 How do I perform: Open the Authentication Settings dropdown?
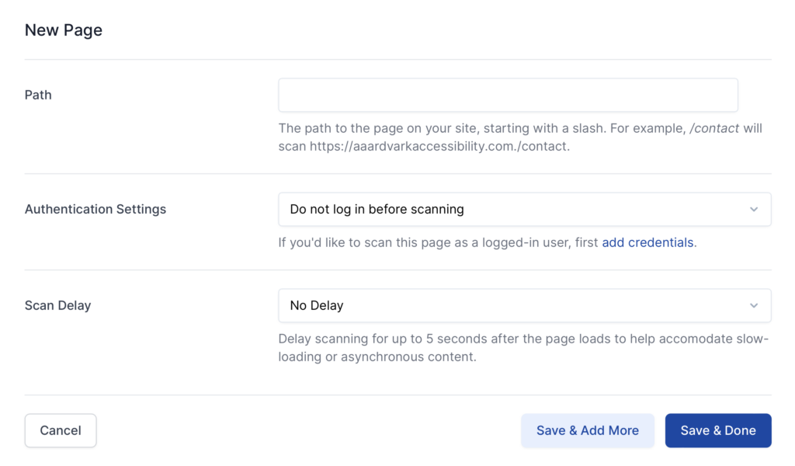pyautogui.click(x=524, y=210)
